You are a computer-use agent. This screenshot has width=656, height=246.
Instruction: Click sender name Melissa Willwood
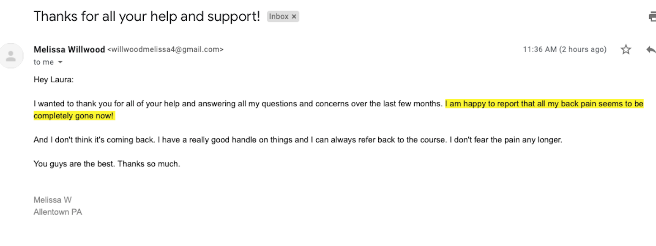coord(69,49)
